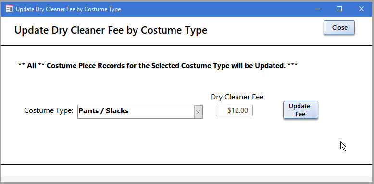Click the Access form icon in title bar
Screen dimensions: 374x184
pyautogui.click(x=10, y=9)
